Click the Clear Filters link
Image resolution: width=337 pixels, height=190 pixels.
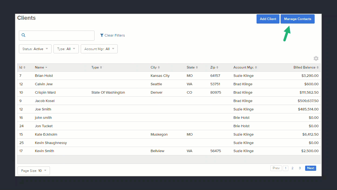[x=114, y=35]
